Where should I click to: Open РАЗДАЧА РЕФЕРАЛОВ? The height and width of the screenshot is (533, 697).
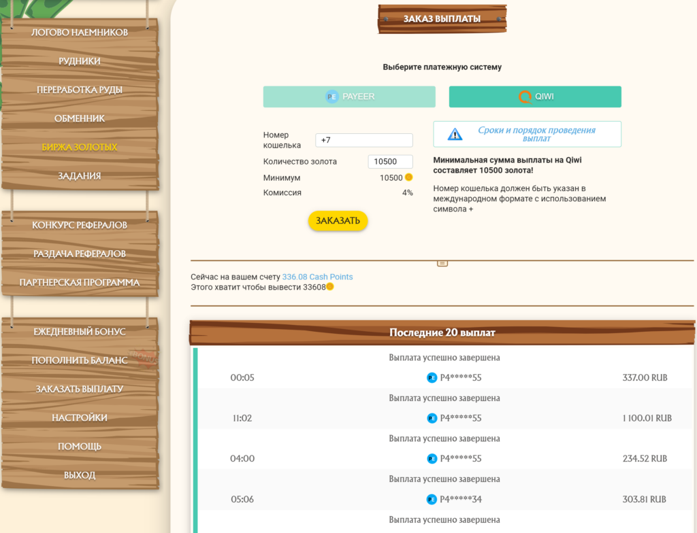[x=80, y=254]
